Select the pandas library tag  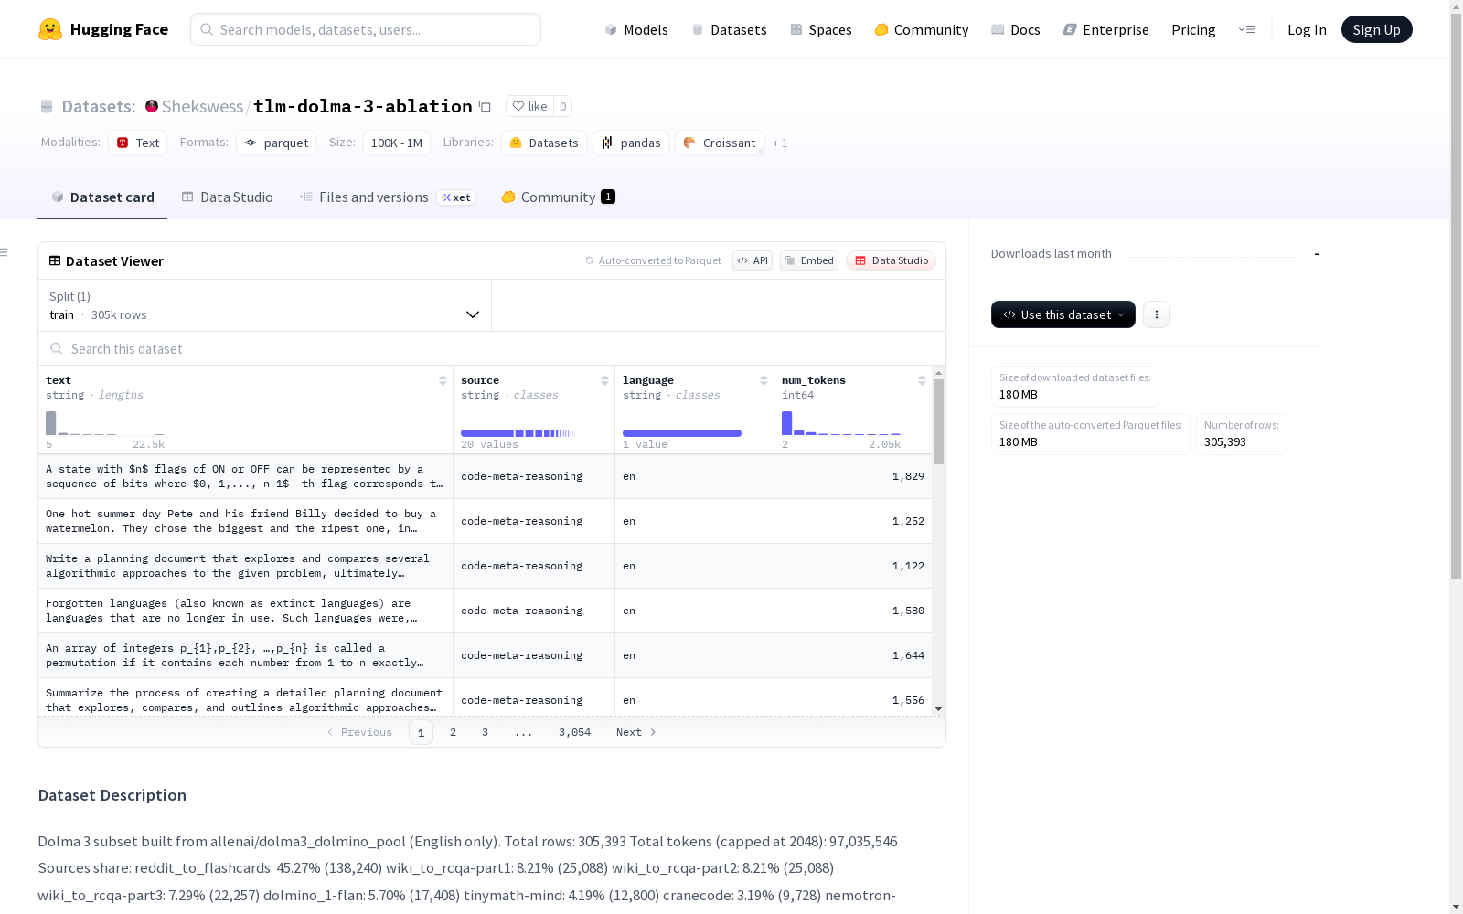(x=631, y=143)
